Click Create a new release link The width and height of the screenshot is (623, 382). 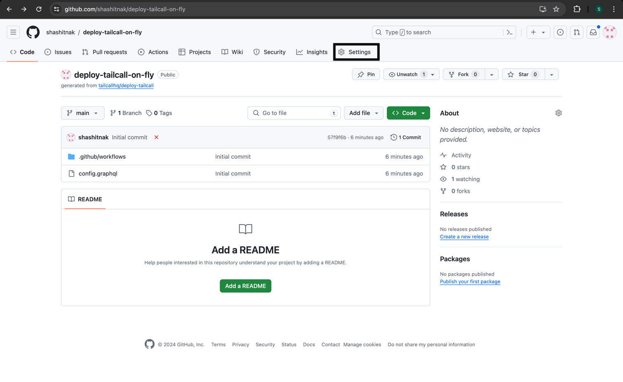(x=464, y=237)
